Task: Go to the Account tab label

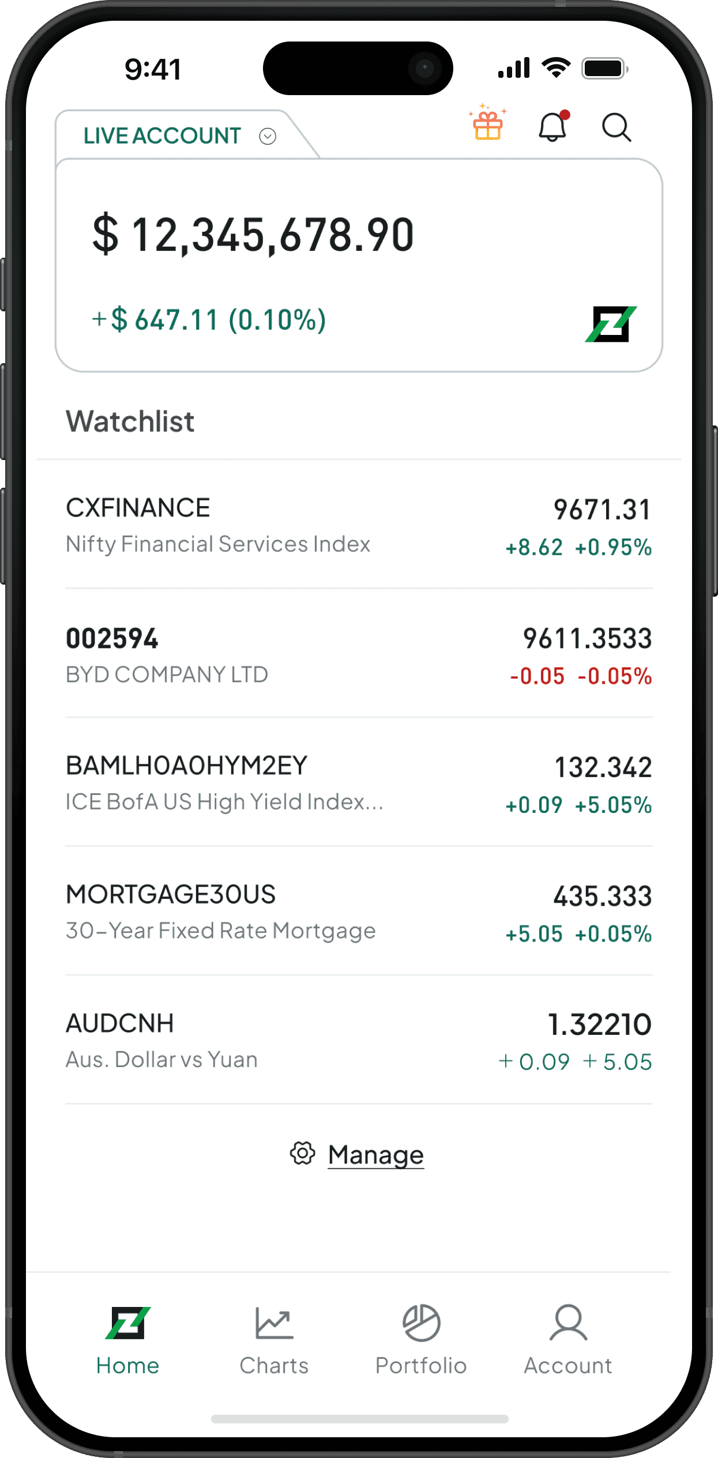Action: pyautogui.click(x=568, y=1366)
